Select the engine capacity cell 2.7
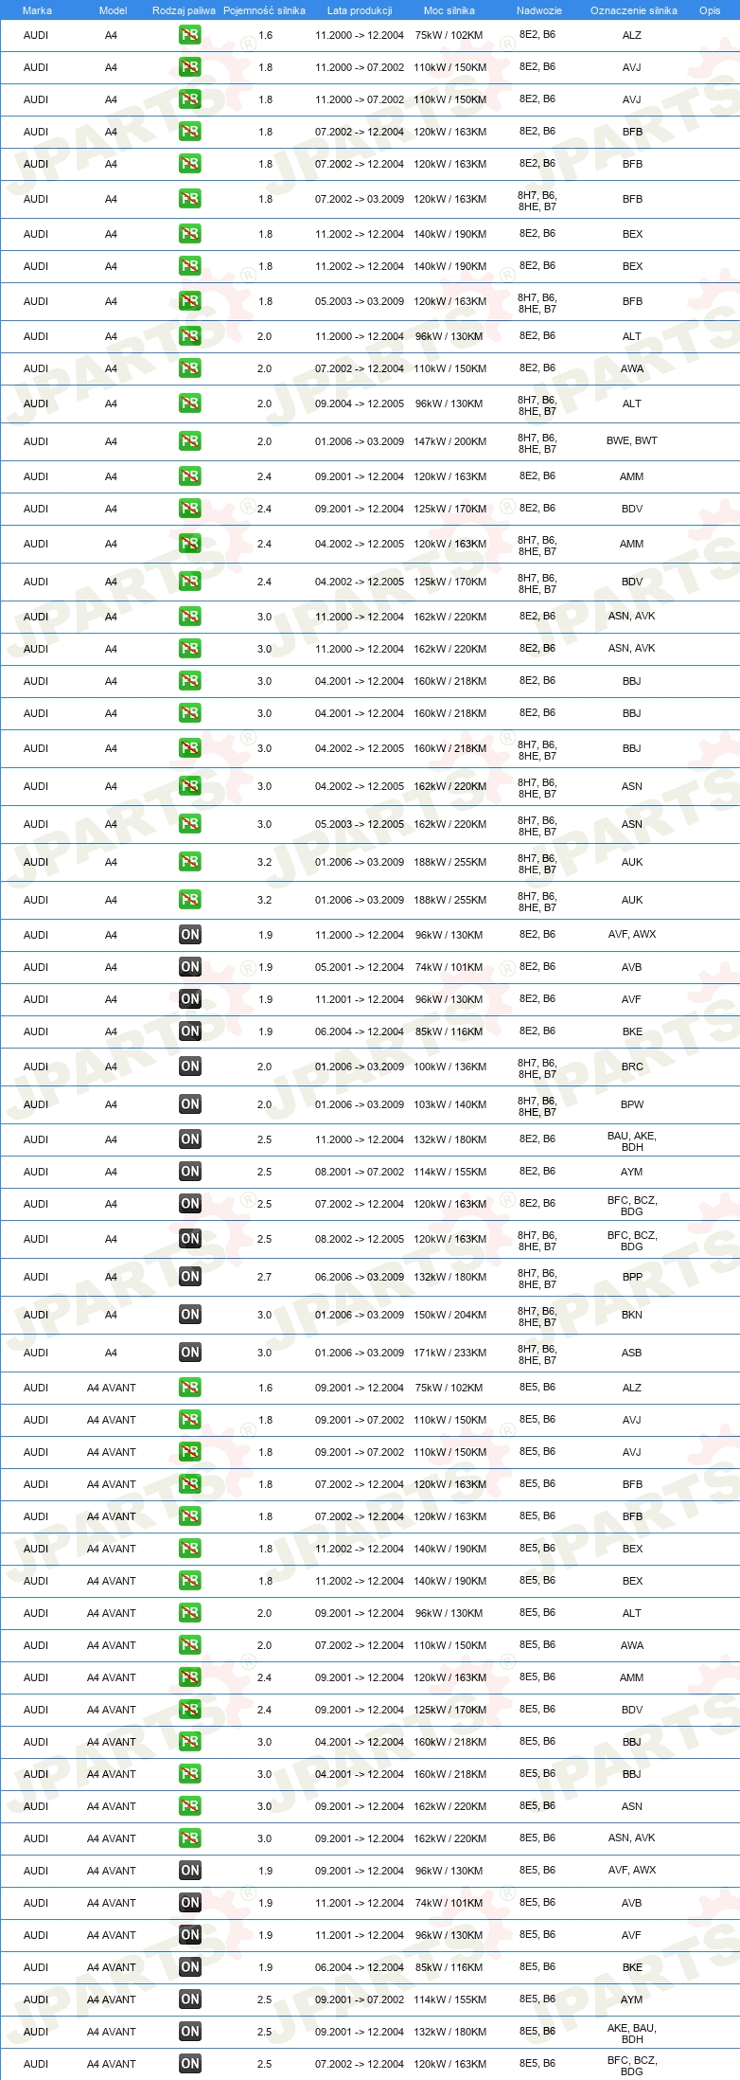Screen dimensions: 740x2080 point(265,1277)
